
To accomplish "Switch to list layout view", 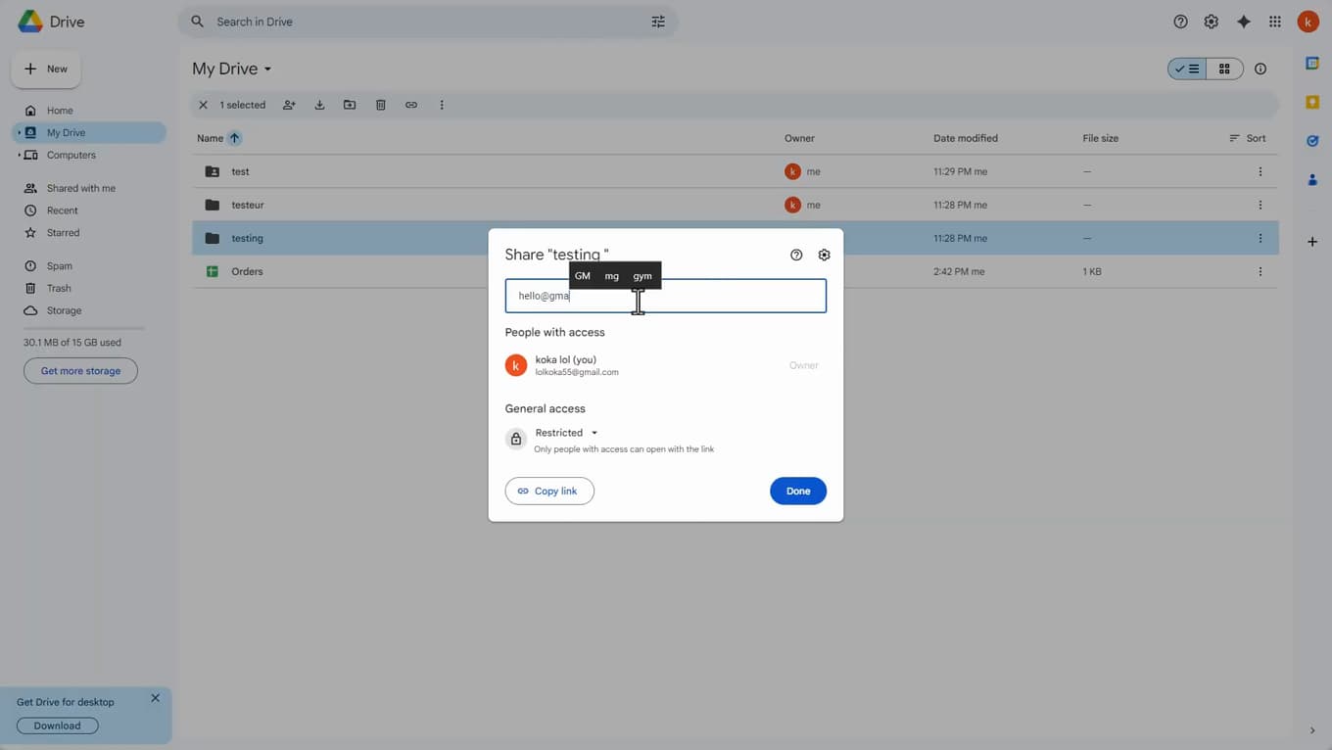I will [1187, 69].
